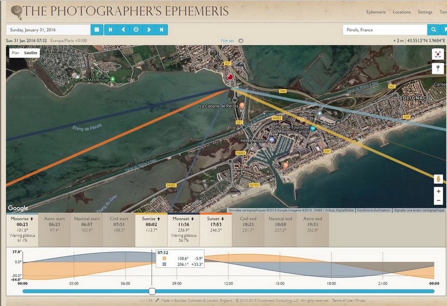This screenshot has width=447, height=306.
Task: Open the calendar date picker button
Action: click(x=97, y=30)
